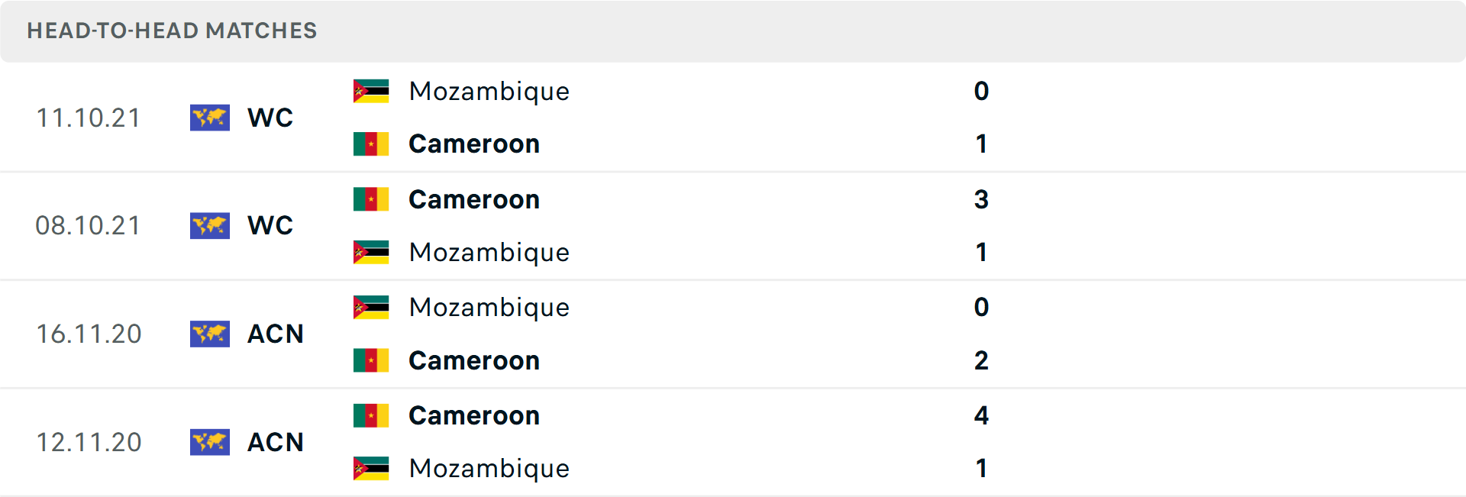1466x497 pixels.
Task: Click Mozambique flag in 11.10.21 match
Action: pyautogui.click(x=371, y=91)
